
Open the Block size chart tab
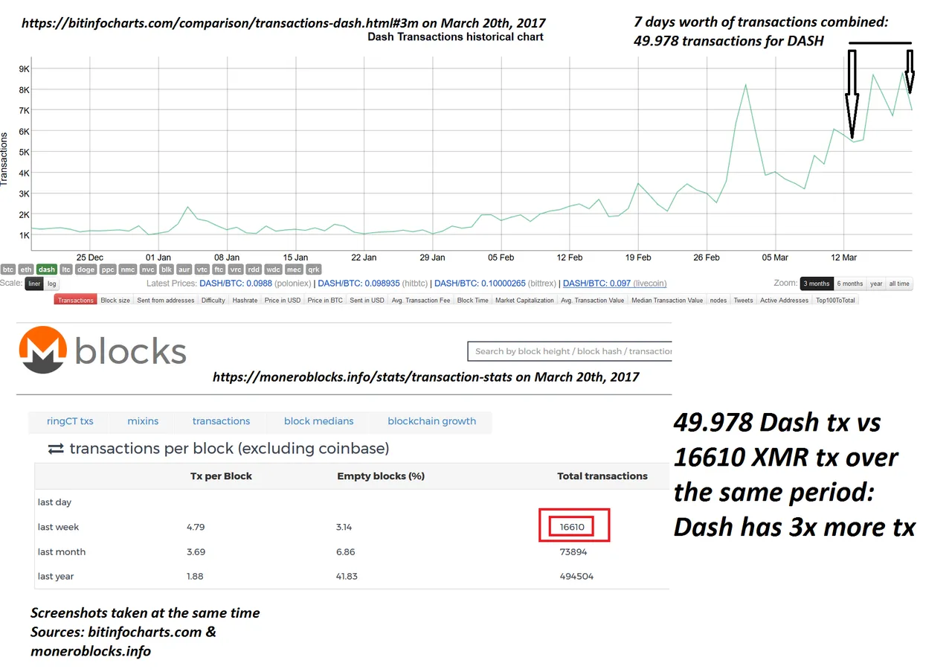(115, 300)
